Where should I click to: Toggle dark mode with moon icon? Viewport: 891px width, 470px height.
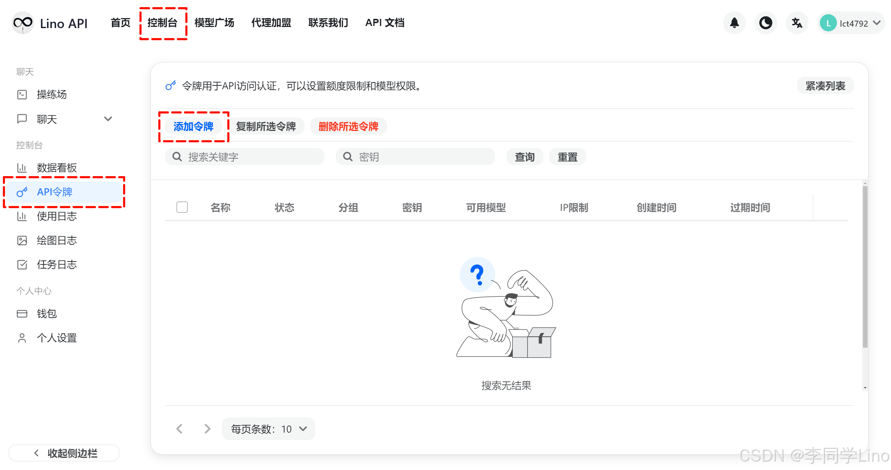[x=765, y=23]
